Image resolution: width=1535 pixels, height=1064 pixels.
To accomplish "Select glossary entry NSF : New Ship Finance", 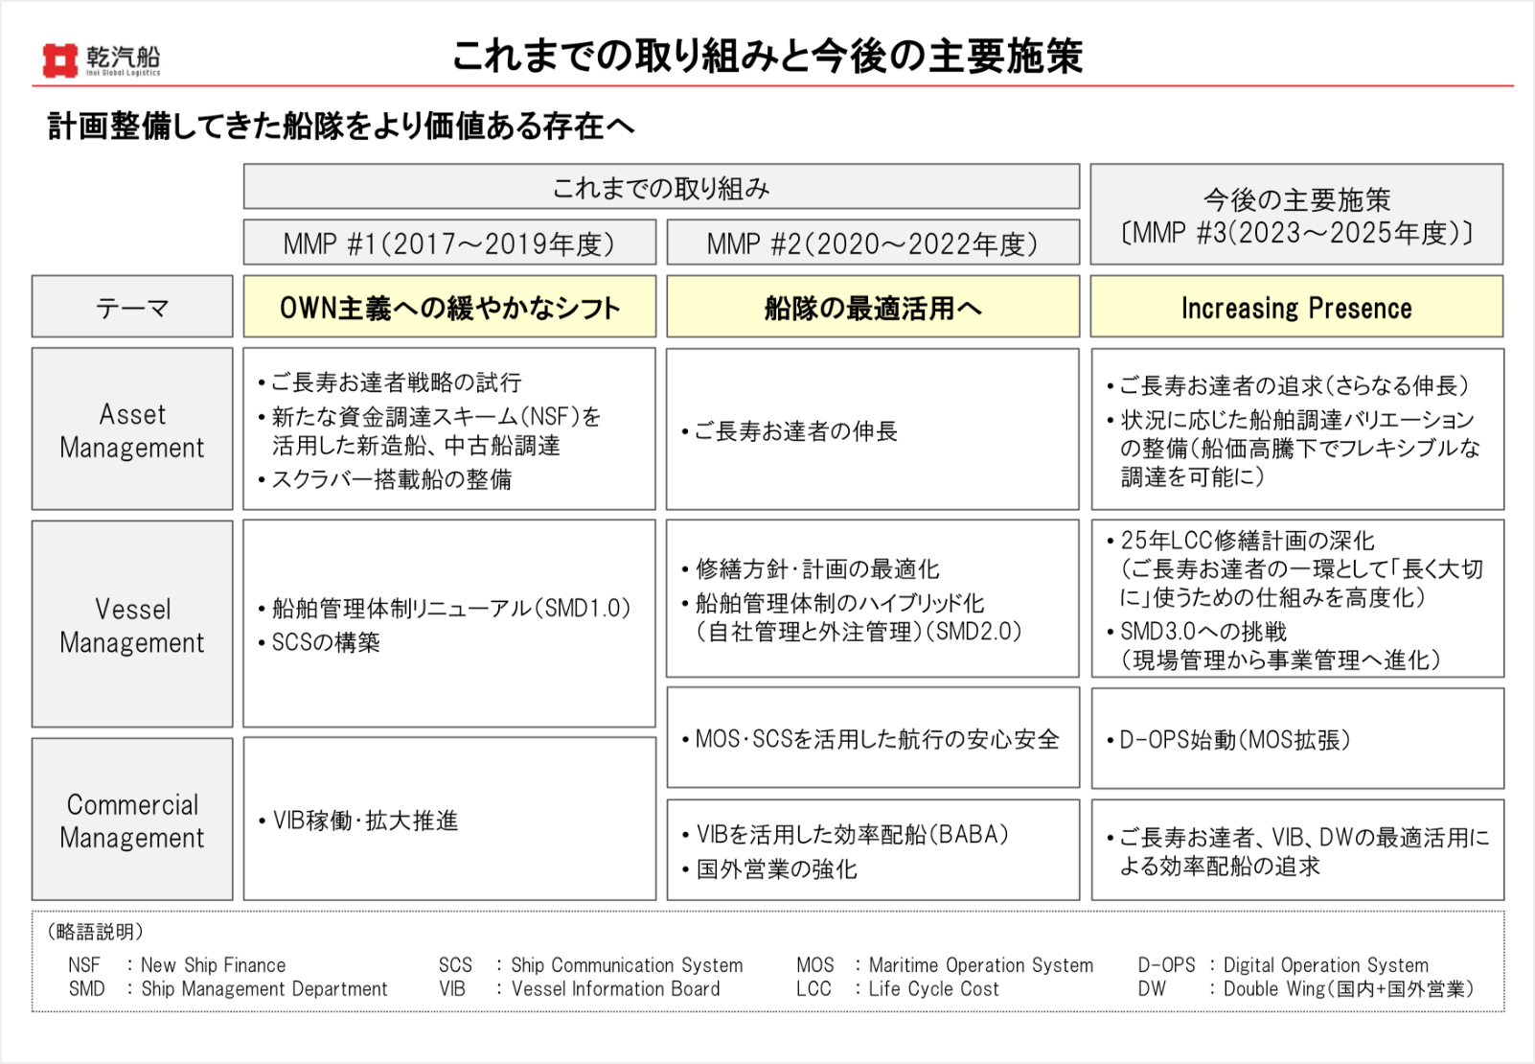I will pos(177,965).
